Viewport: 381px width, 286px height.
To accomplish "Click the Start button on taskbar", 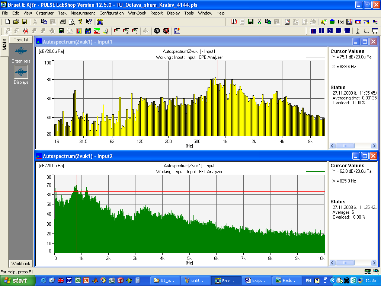I will click(x=17, y=280).
